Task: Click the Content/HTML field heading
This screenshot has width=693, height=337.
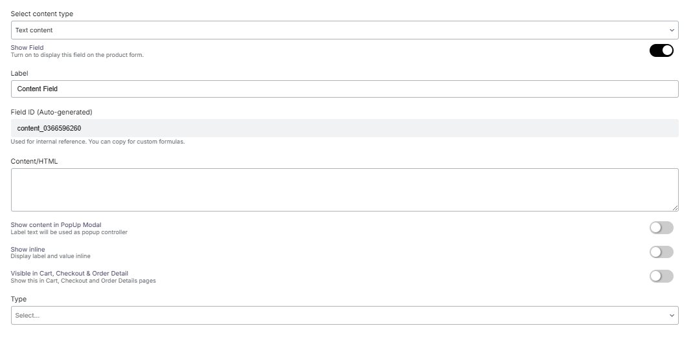Action: click(34, 161)
